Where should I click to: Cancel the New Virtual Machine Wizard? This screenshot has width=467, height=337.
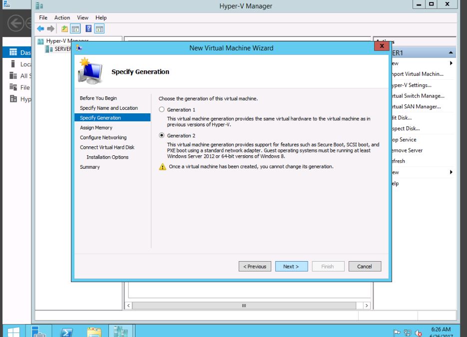[x=365, y=267]
